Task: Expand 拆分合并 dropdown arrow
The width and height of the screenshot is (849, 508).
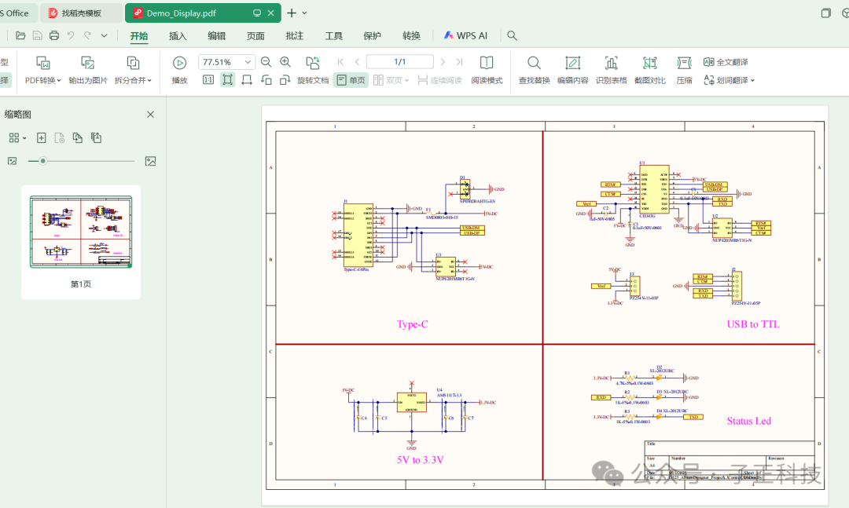Action: click(x=149, y=81)
